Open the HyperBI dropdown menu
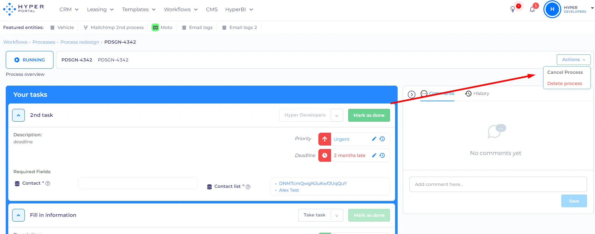The height and width of the screenshot is (234, 595). coord(239,10)
